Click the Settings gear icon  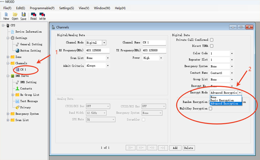pos(12,38)
